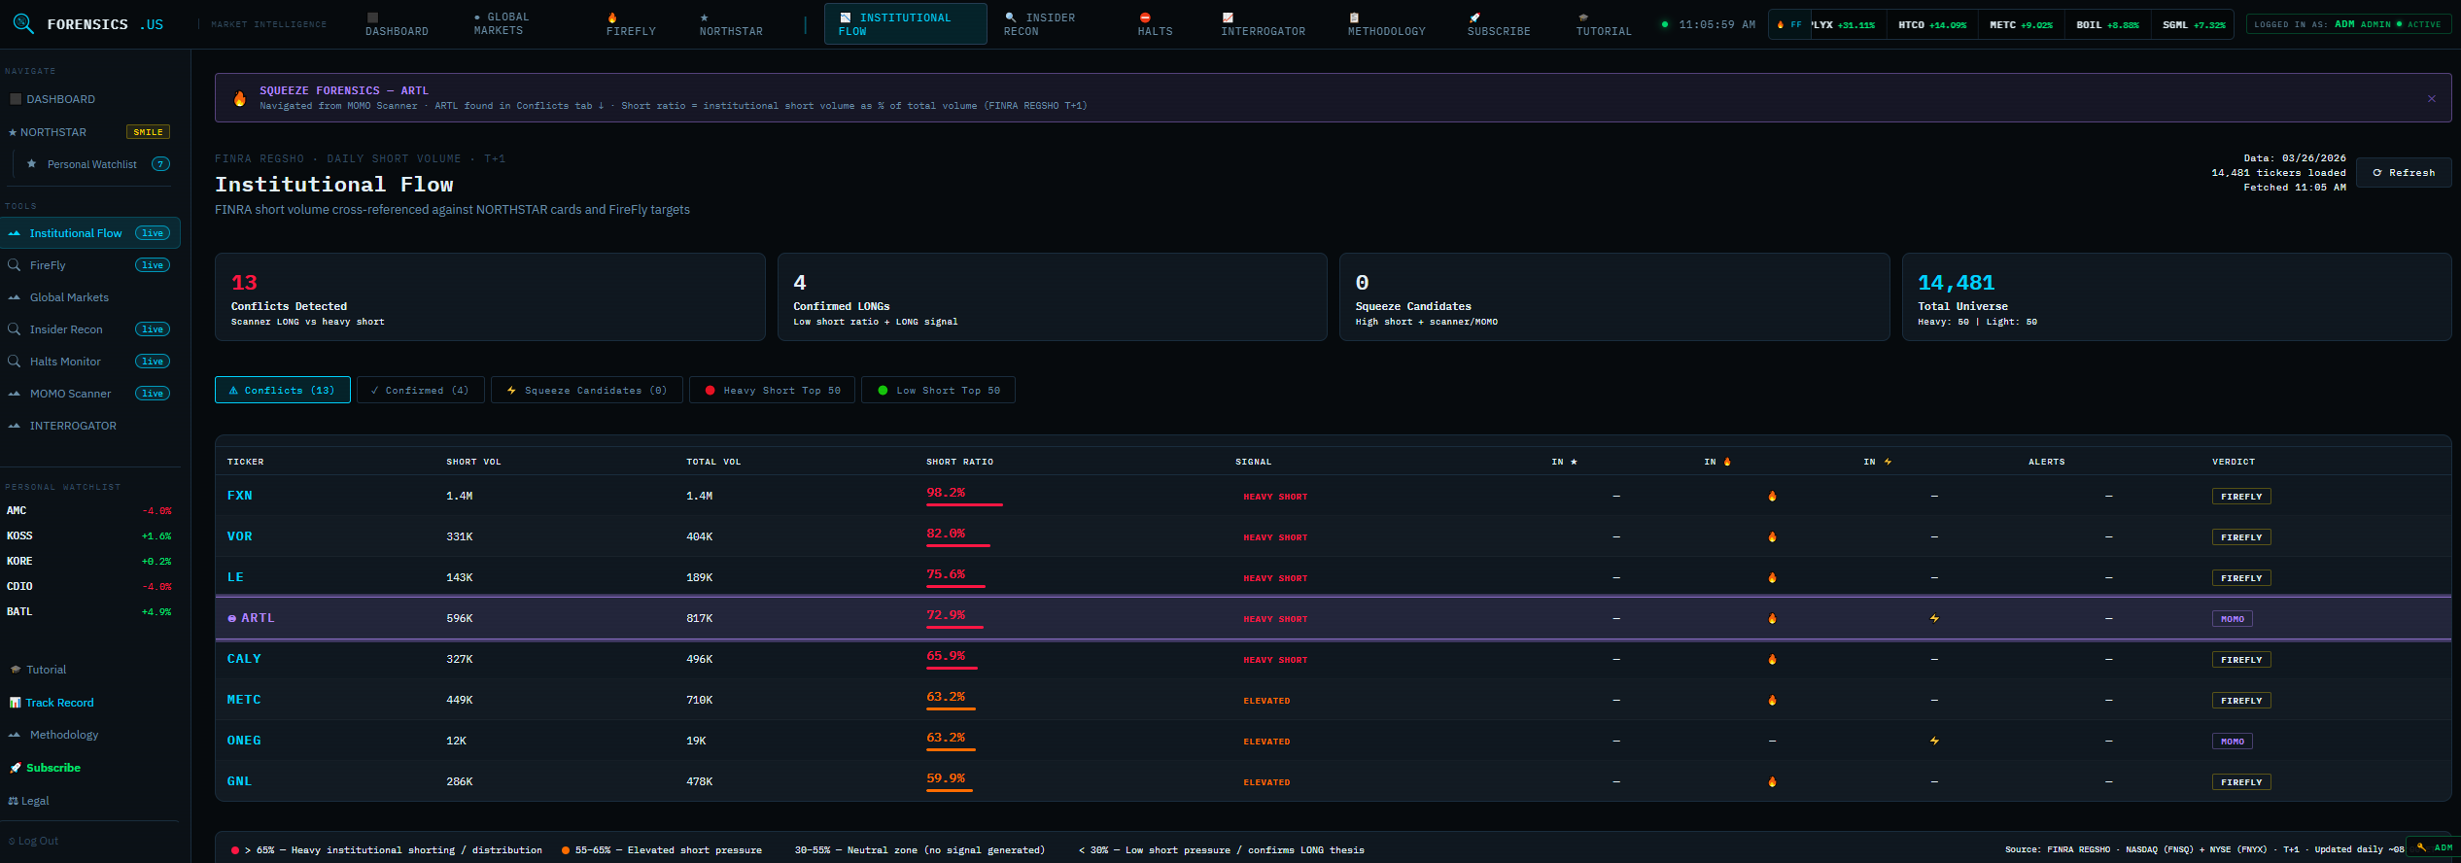
Task: Sort table by Short Ratio column header
Action: (959, 462)
